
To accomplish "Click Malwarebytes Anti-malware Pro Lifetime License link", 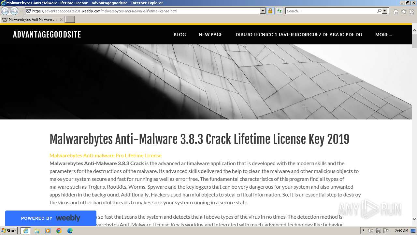I will tap(106, 155).
